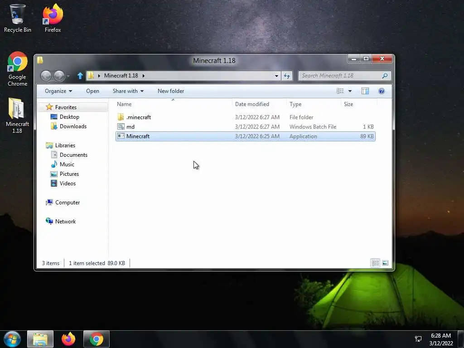Go back with the Back arrow button
The width and height of the screenshot is (464, 348).
click(46, 76)
